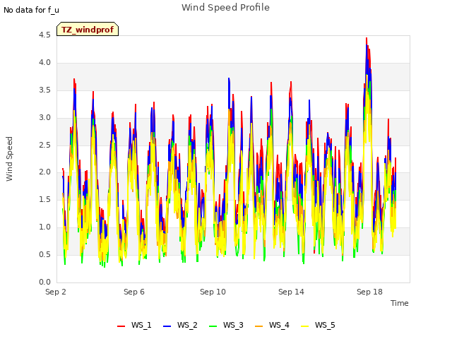Toggle the WS_1 legend entry

pos(134,325)
